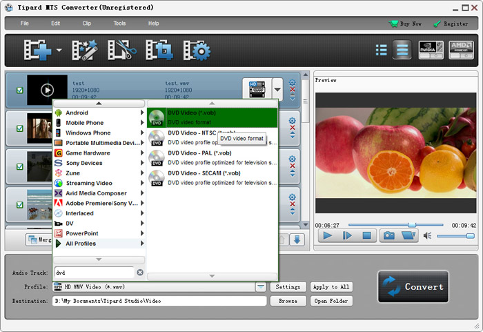Remove the second video with red X
This screenshot has height=332, width=483.
[293, 128]
